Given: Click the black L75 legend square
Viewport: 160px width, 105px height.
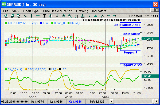Looking at the screenshot, I should (60, 69).
